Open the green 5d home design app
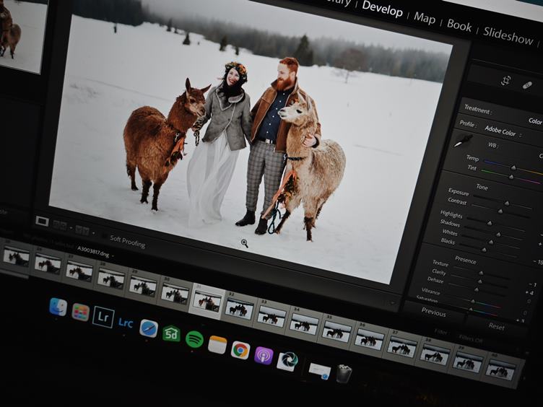This screenshot has width=543, height=407. click(x=171, y=333)
